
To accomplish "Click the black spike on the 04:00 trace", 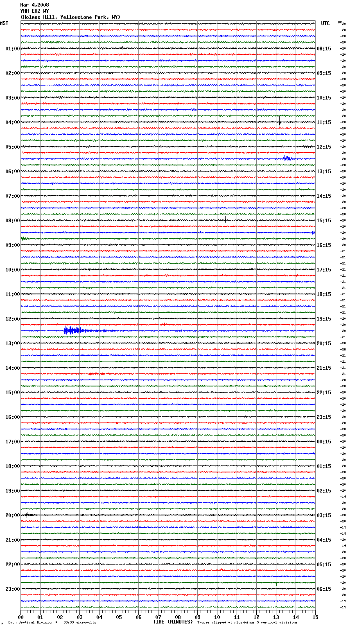I will [280, 121].
